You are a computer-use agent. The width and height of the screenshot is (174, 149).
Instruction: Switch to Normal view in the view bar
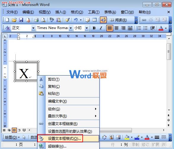4,130
